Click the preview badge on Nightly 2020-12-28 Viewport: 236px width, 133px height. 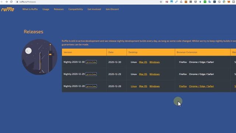pos(91,86)
